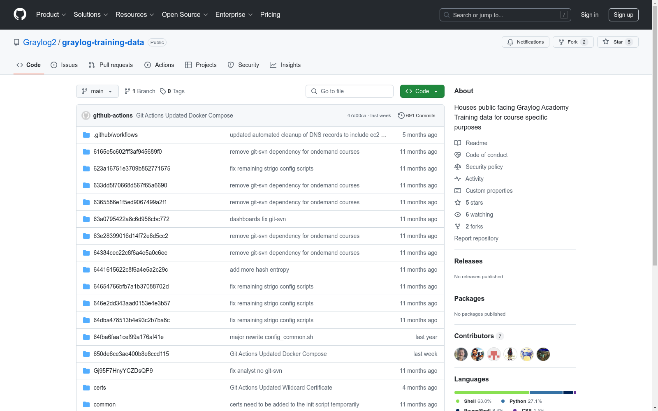Viewport: 658px width, 411px height.
Task: Open commit hash 47d00ca
Action: [357, 115]
